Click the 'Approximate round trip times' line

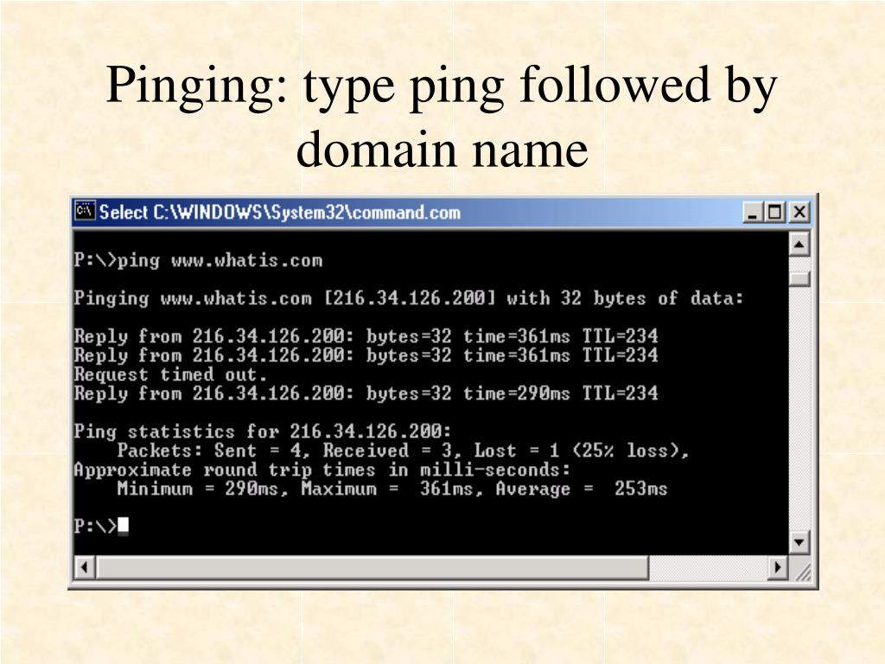coord(322,469)
